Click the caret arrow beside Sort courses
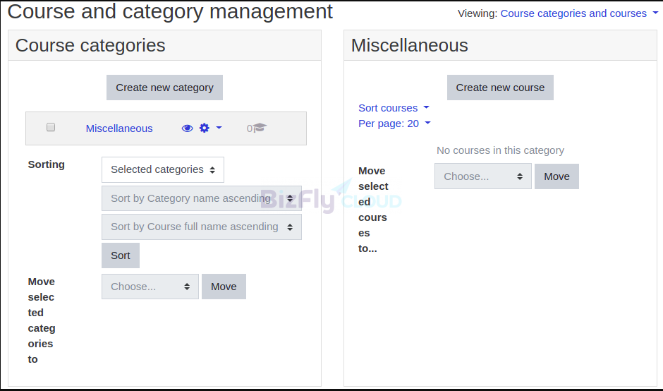This screenshot has height=391, width=663. click(x=426, y=107)
